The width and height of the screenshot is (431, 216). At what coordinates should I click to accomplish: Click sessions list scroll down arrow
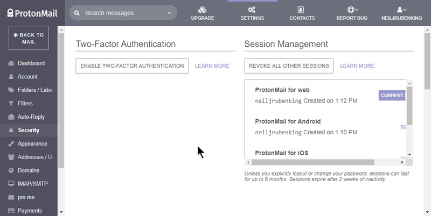point(409,155)
